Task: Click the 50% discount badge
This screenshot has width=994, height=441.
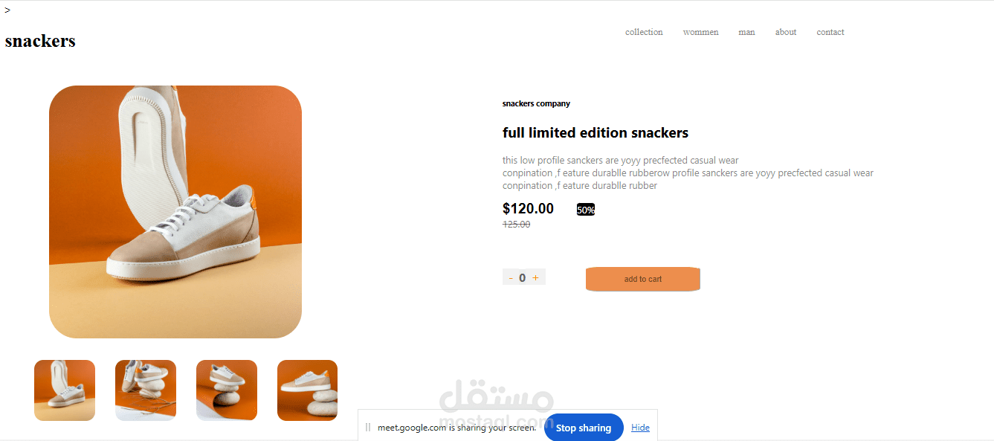Action: (x=586, y=210)
